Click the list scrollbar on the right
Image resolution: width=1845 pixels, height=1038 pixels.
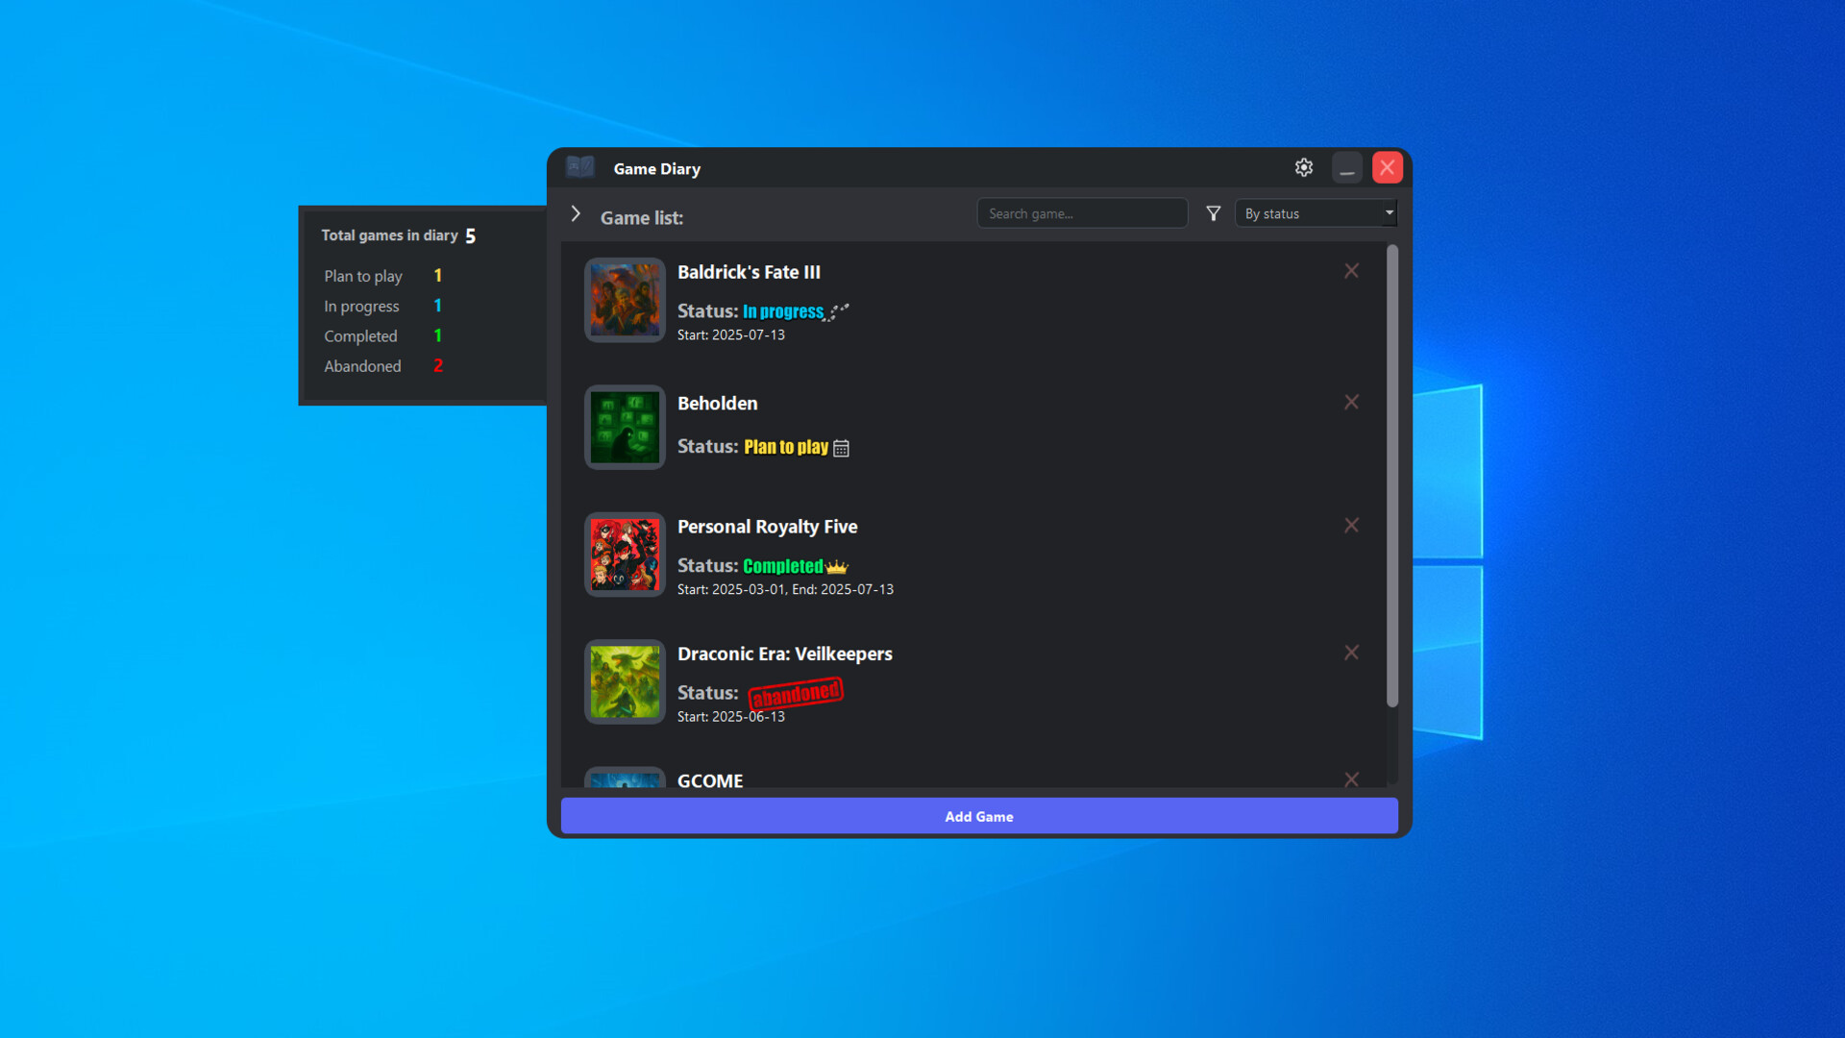click(1392, 481)
